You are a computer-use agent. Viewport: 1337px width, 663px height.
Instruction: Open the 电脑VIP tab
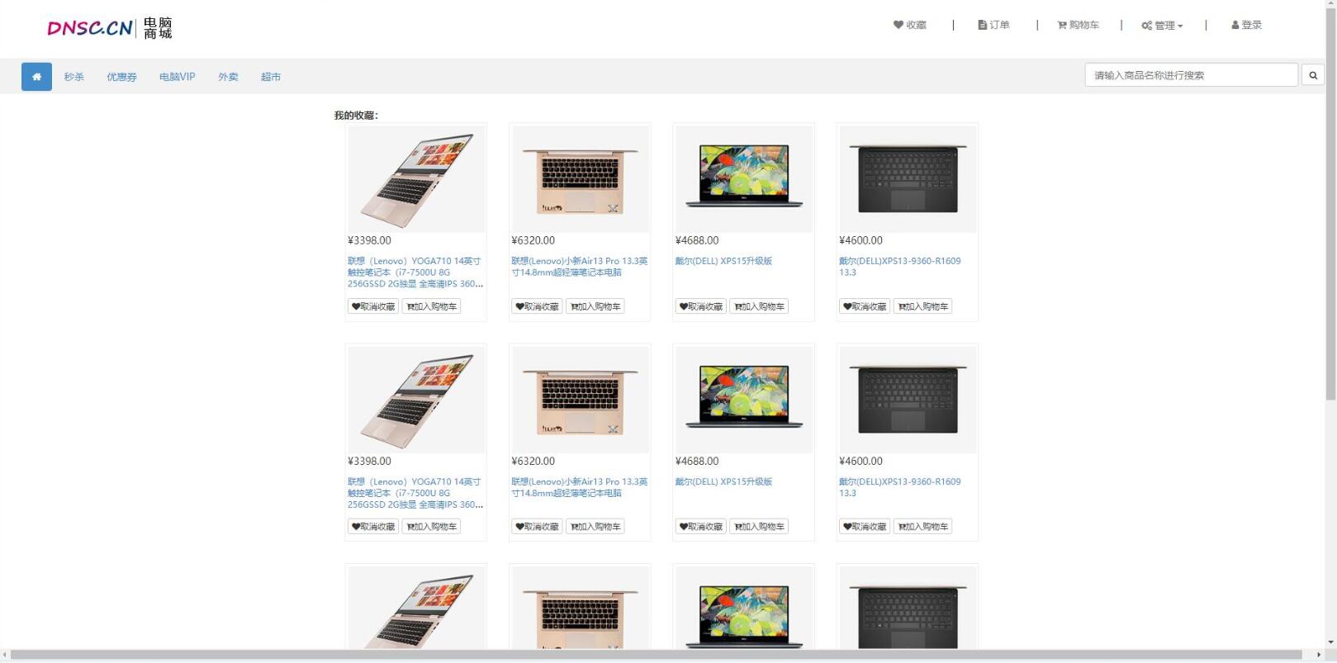[x=178, y=77]
